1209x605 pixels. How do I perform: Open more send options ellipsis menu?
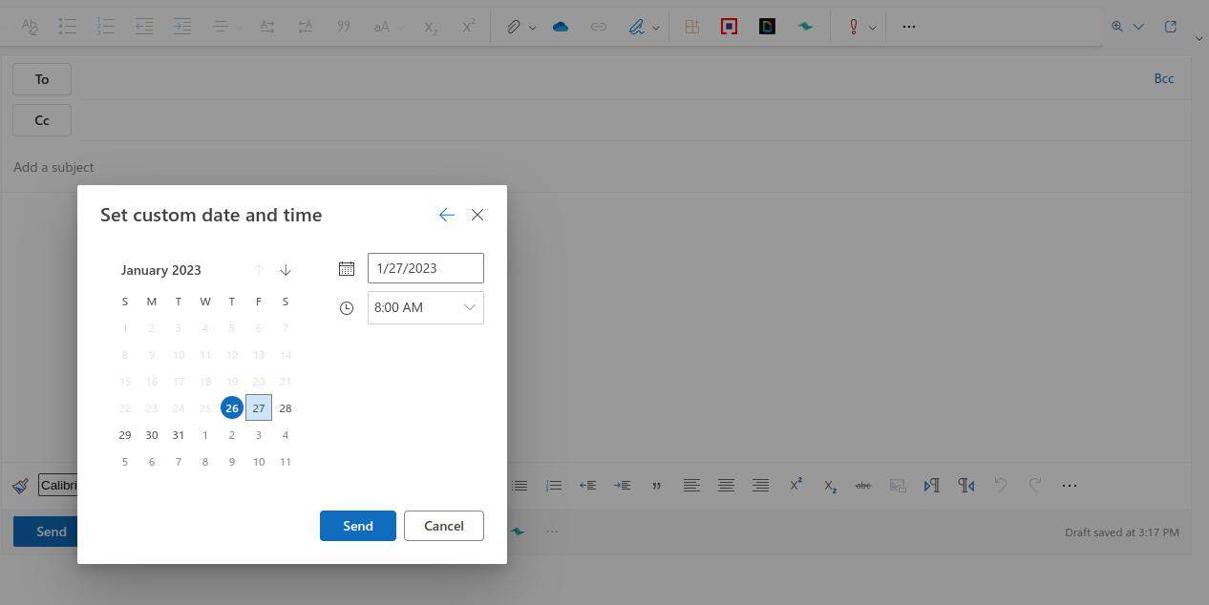point(552,532)
